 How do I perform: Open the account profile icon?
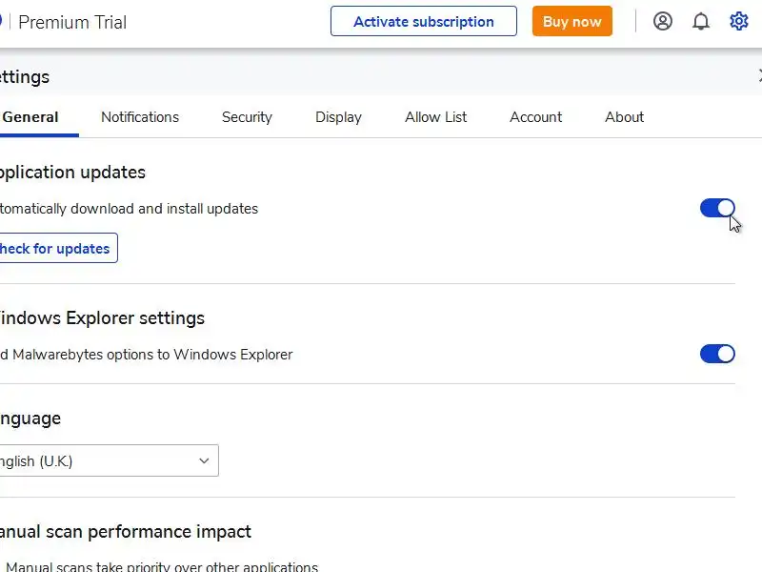pos(663,21)
